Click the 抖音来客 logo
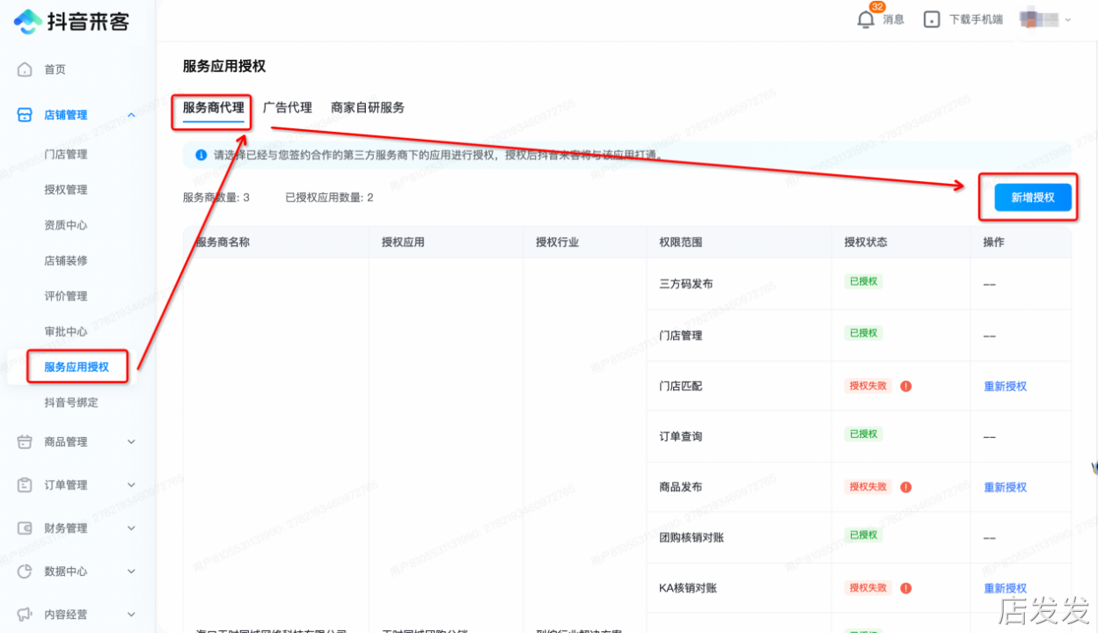The width and height of the screenshot is (1098, 633). pos(72,21)
